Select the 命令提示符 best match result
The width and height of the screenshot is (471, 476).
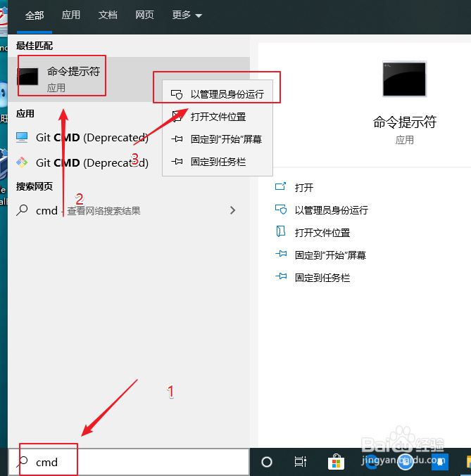(x=129, y=79)
